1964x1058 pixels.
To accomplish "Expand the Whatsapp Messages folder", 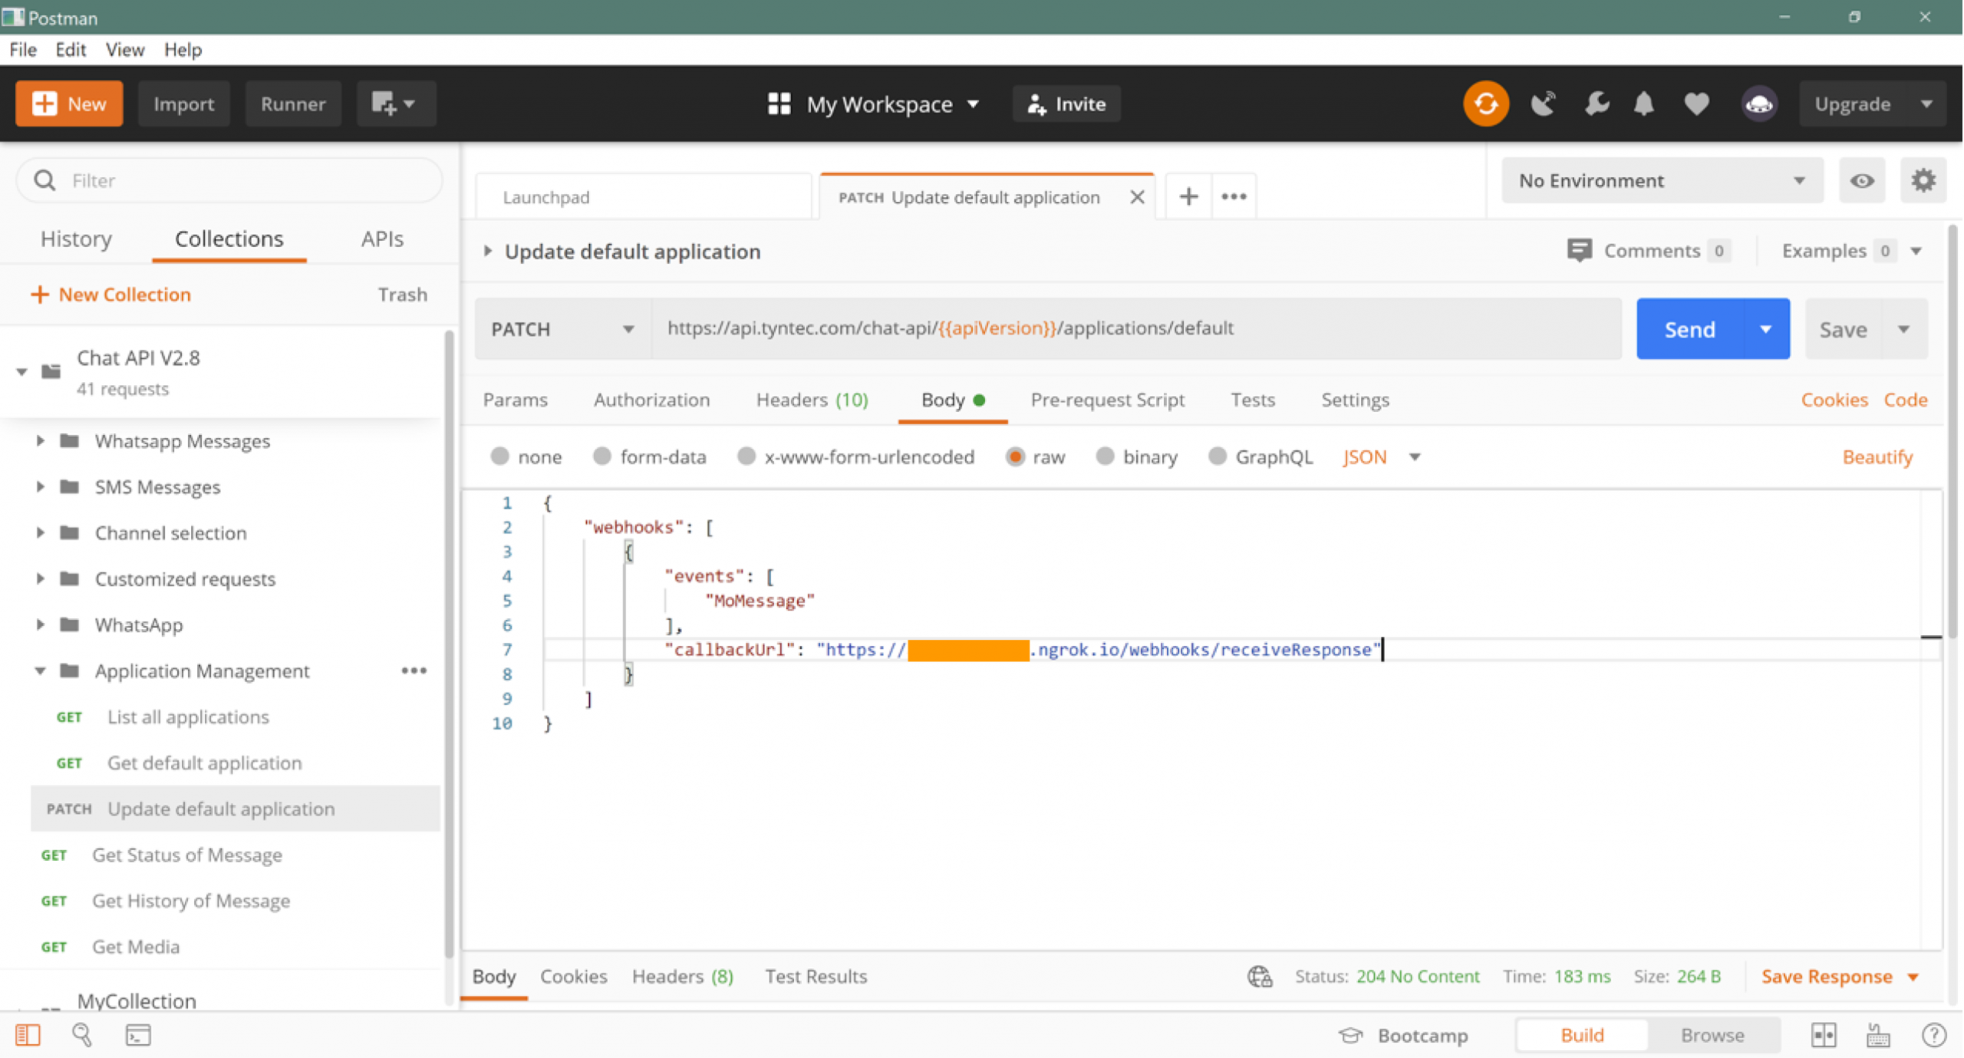I will (40, 441).
